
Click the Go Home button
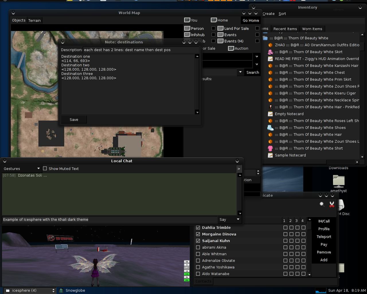(x=251, y=20)
